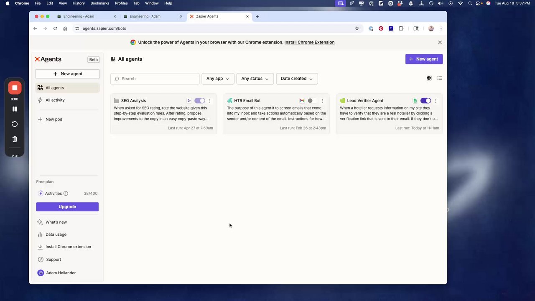Open SEO Analysis three-dot menu
Screen dimensions: 535x301
point(210,101)
